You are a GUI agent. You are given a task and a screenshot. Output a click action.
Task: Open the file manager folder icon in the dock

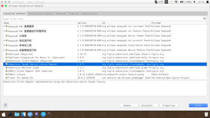coord(17,114)
